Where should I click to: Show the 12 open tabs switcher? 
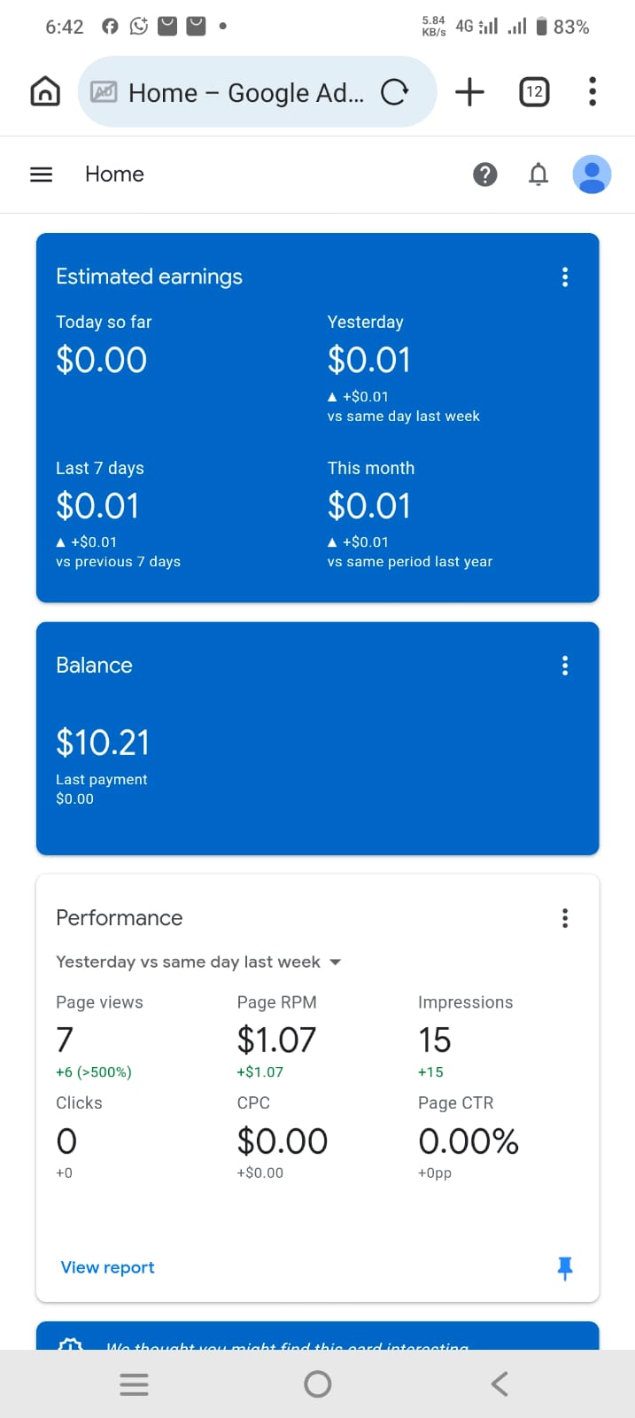pos(534,91)
